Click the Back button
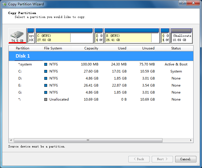Screen dimensions: 202x168 click(139, 159)
